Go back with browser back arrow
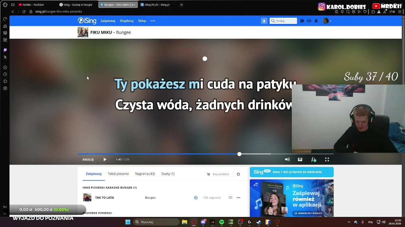 pyautogui.click(x=13, y=12)
